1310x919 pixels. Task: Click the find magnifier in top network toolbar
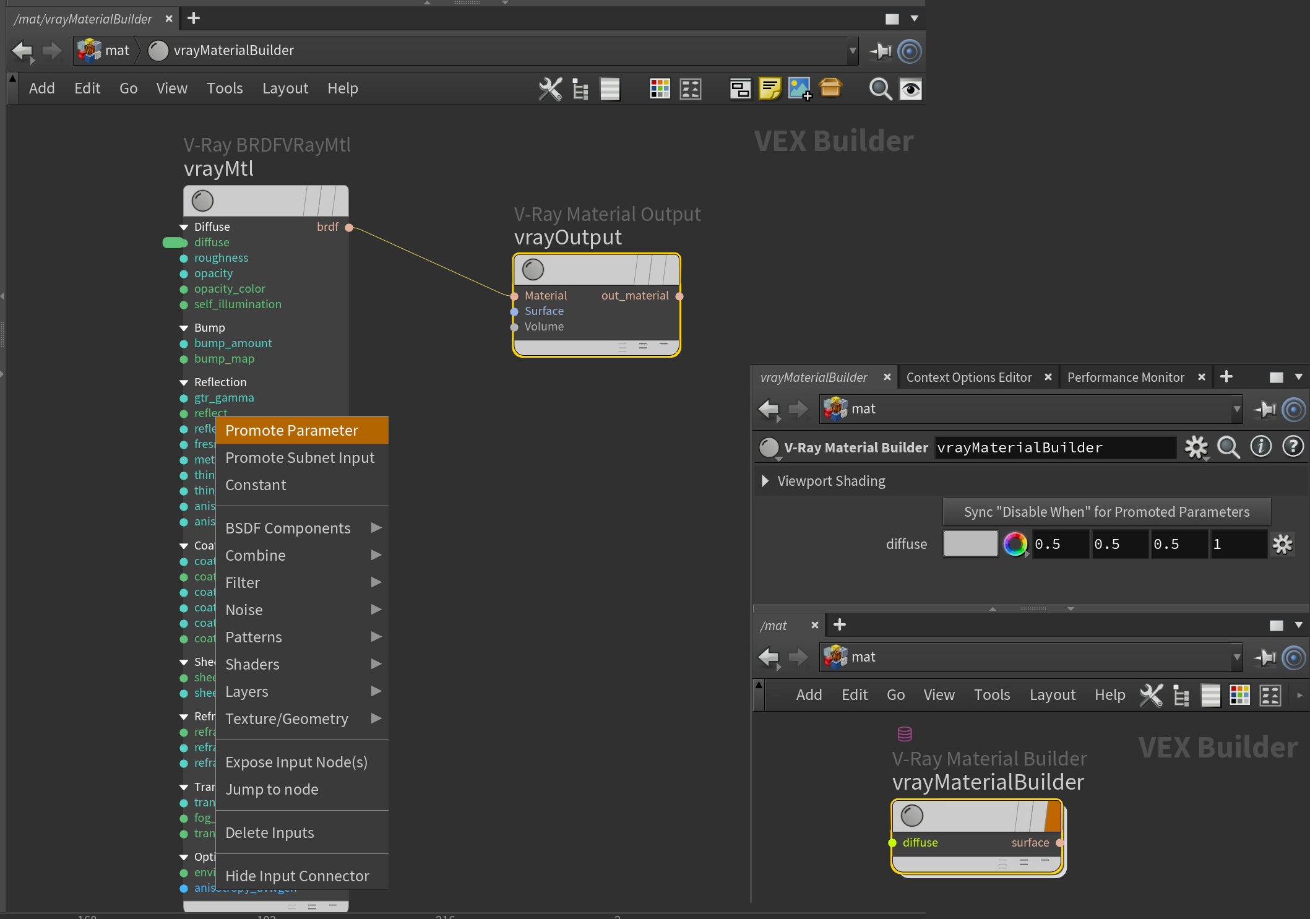(880, 89)
